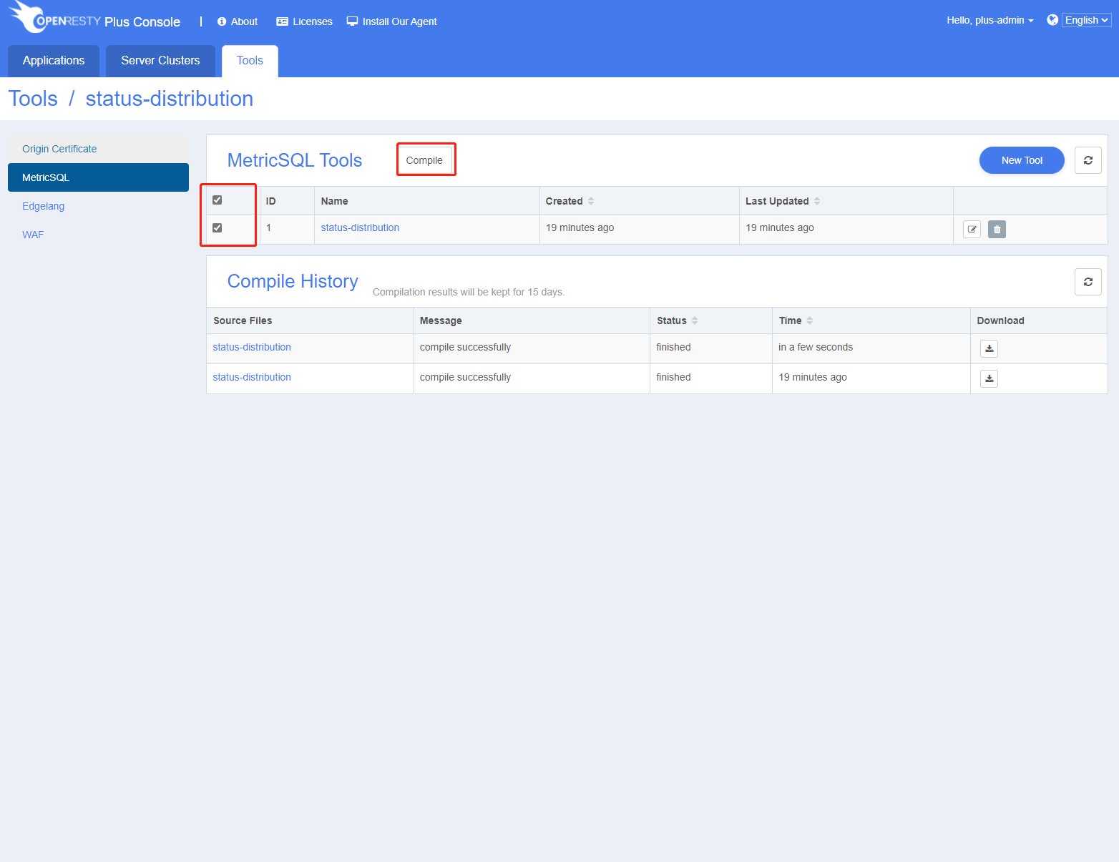This screenshot has height=862, width=1119.
Task: Select the Tools tab
Action: [250, 61]
